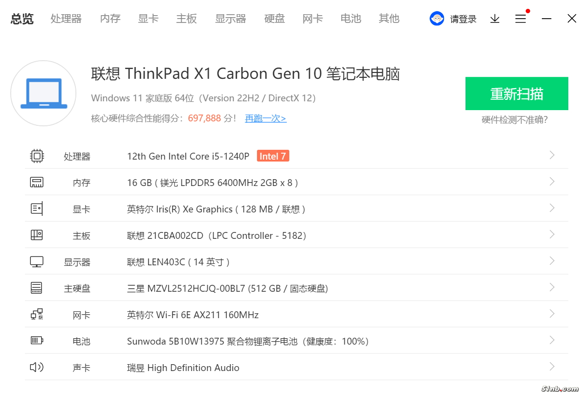Click the 声卡 row label
Image resolution: width=582 pixels, height=395 pixels.
[x=82, y=368]
